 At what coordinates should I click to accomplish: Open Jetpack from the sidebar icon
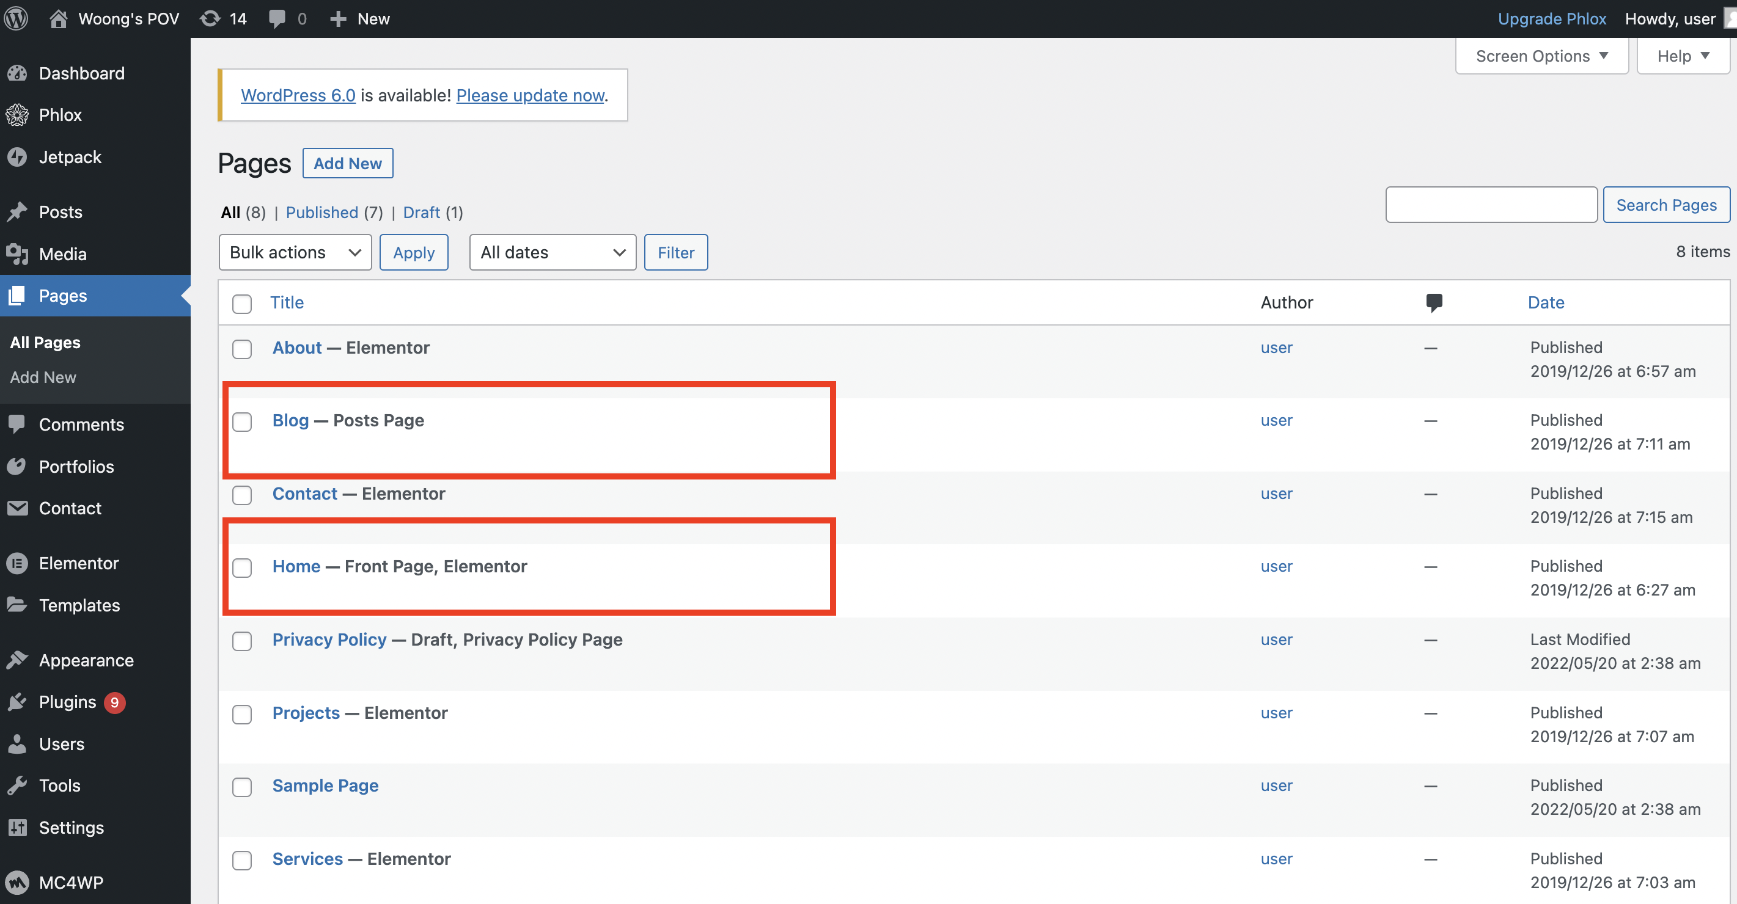click(18, 157)
